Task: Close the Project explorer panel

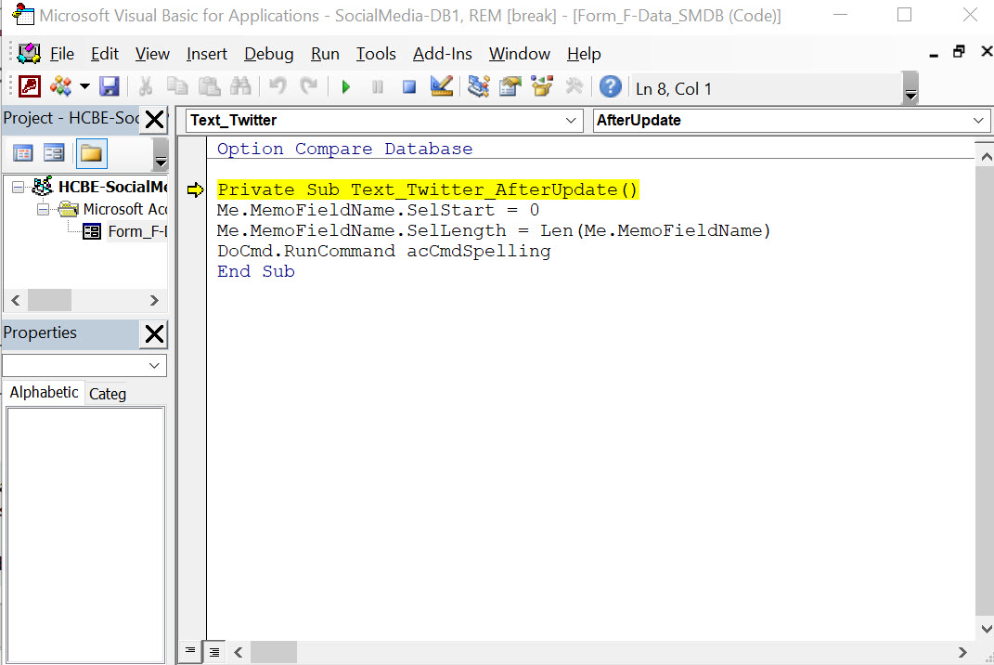Action: (x=154, y=119)
